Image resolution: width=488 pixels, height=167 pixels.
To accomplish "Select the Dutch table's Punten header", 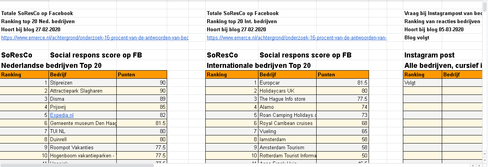I will pyautogui.click(x=142, y=74).
